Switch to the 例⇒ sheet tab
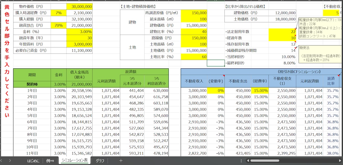The image size is (343, 165). pyautogui.click(x=50, y=160)
